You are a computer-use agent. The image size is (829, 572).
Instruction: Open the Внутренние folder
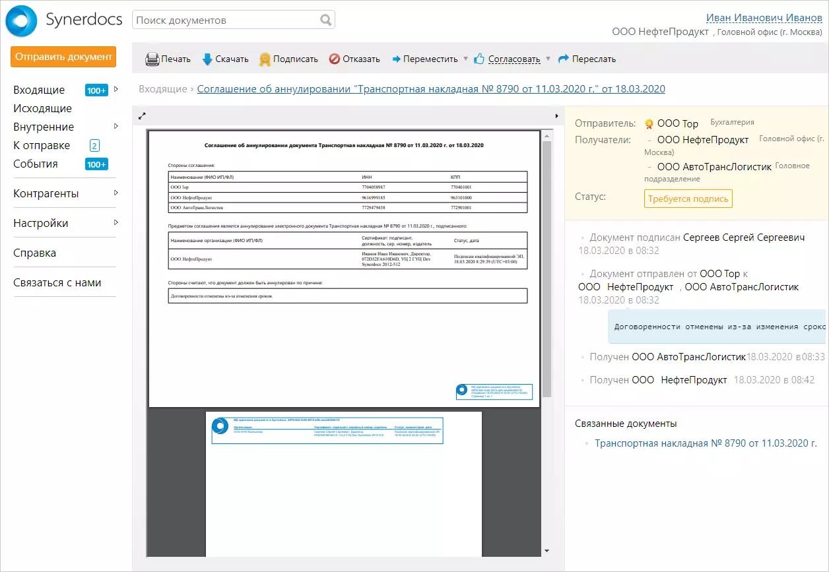click(x=44, y=127)
